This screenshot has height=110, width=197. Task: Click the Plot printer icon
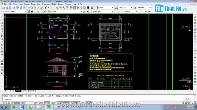coord(14,8)
